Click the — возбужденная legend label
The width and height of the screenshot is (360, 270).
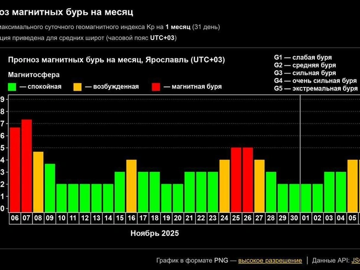112,87
